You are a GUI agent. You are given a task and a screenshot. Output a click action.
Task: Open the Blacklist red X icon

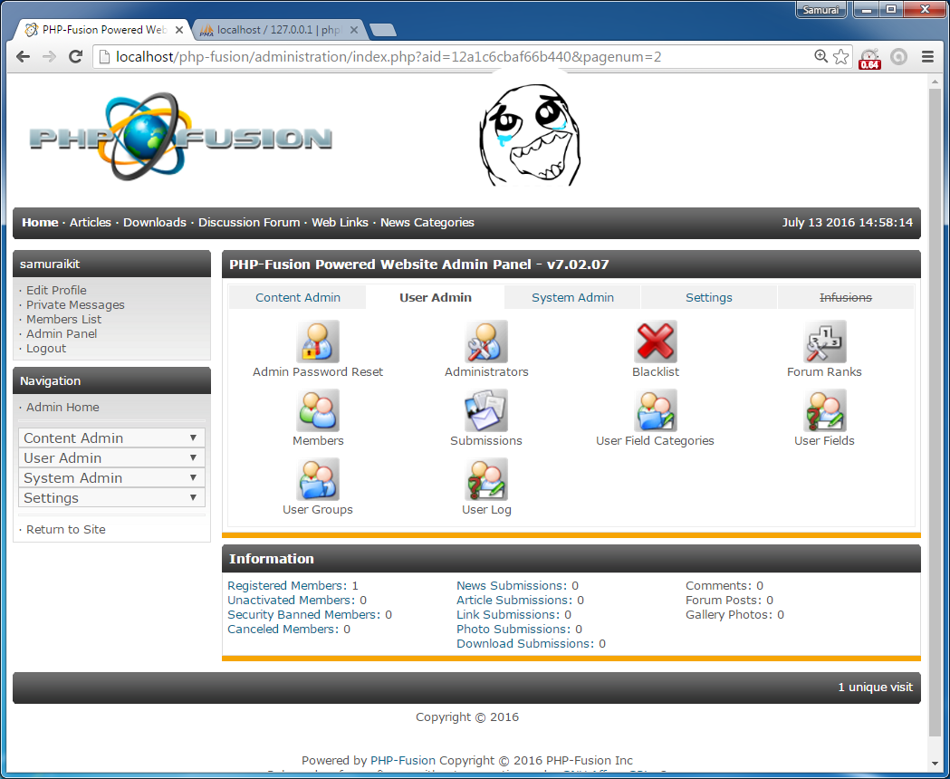coord(655,341)
